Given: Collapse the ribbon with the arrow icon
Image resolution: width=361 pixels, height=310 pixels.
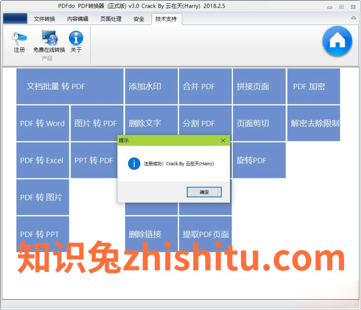Looking at the screenshot, I should coord(353,18).
